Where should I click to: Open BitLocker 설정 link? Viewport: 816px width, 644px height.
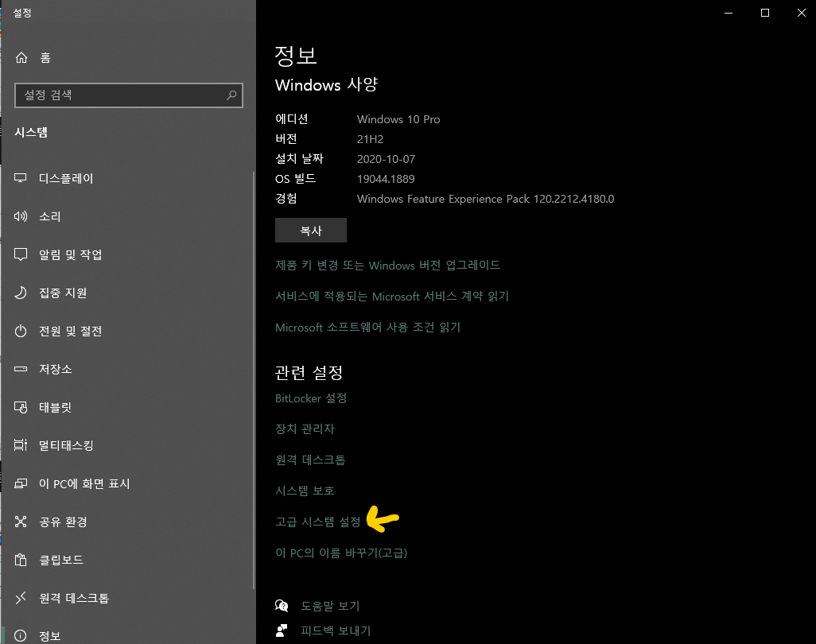pyautogui.click(x=311, y=398)
